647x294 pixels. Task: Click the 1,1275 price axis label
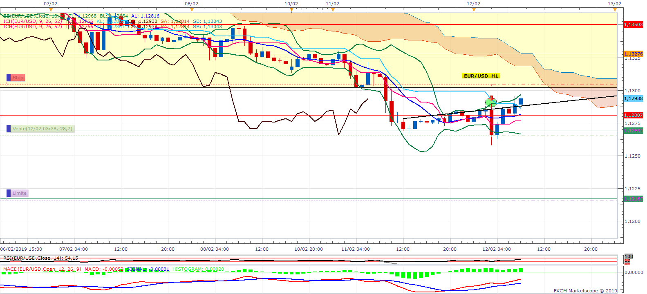(x=632, y=123)
